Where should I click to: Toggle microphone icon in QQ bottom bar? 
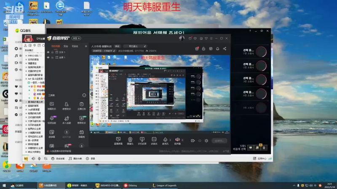coord(39,159)
